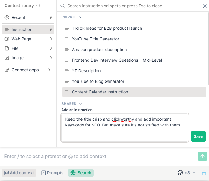Close the context library with X icon
This screenshot has height=181, width=209.
205,6
